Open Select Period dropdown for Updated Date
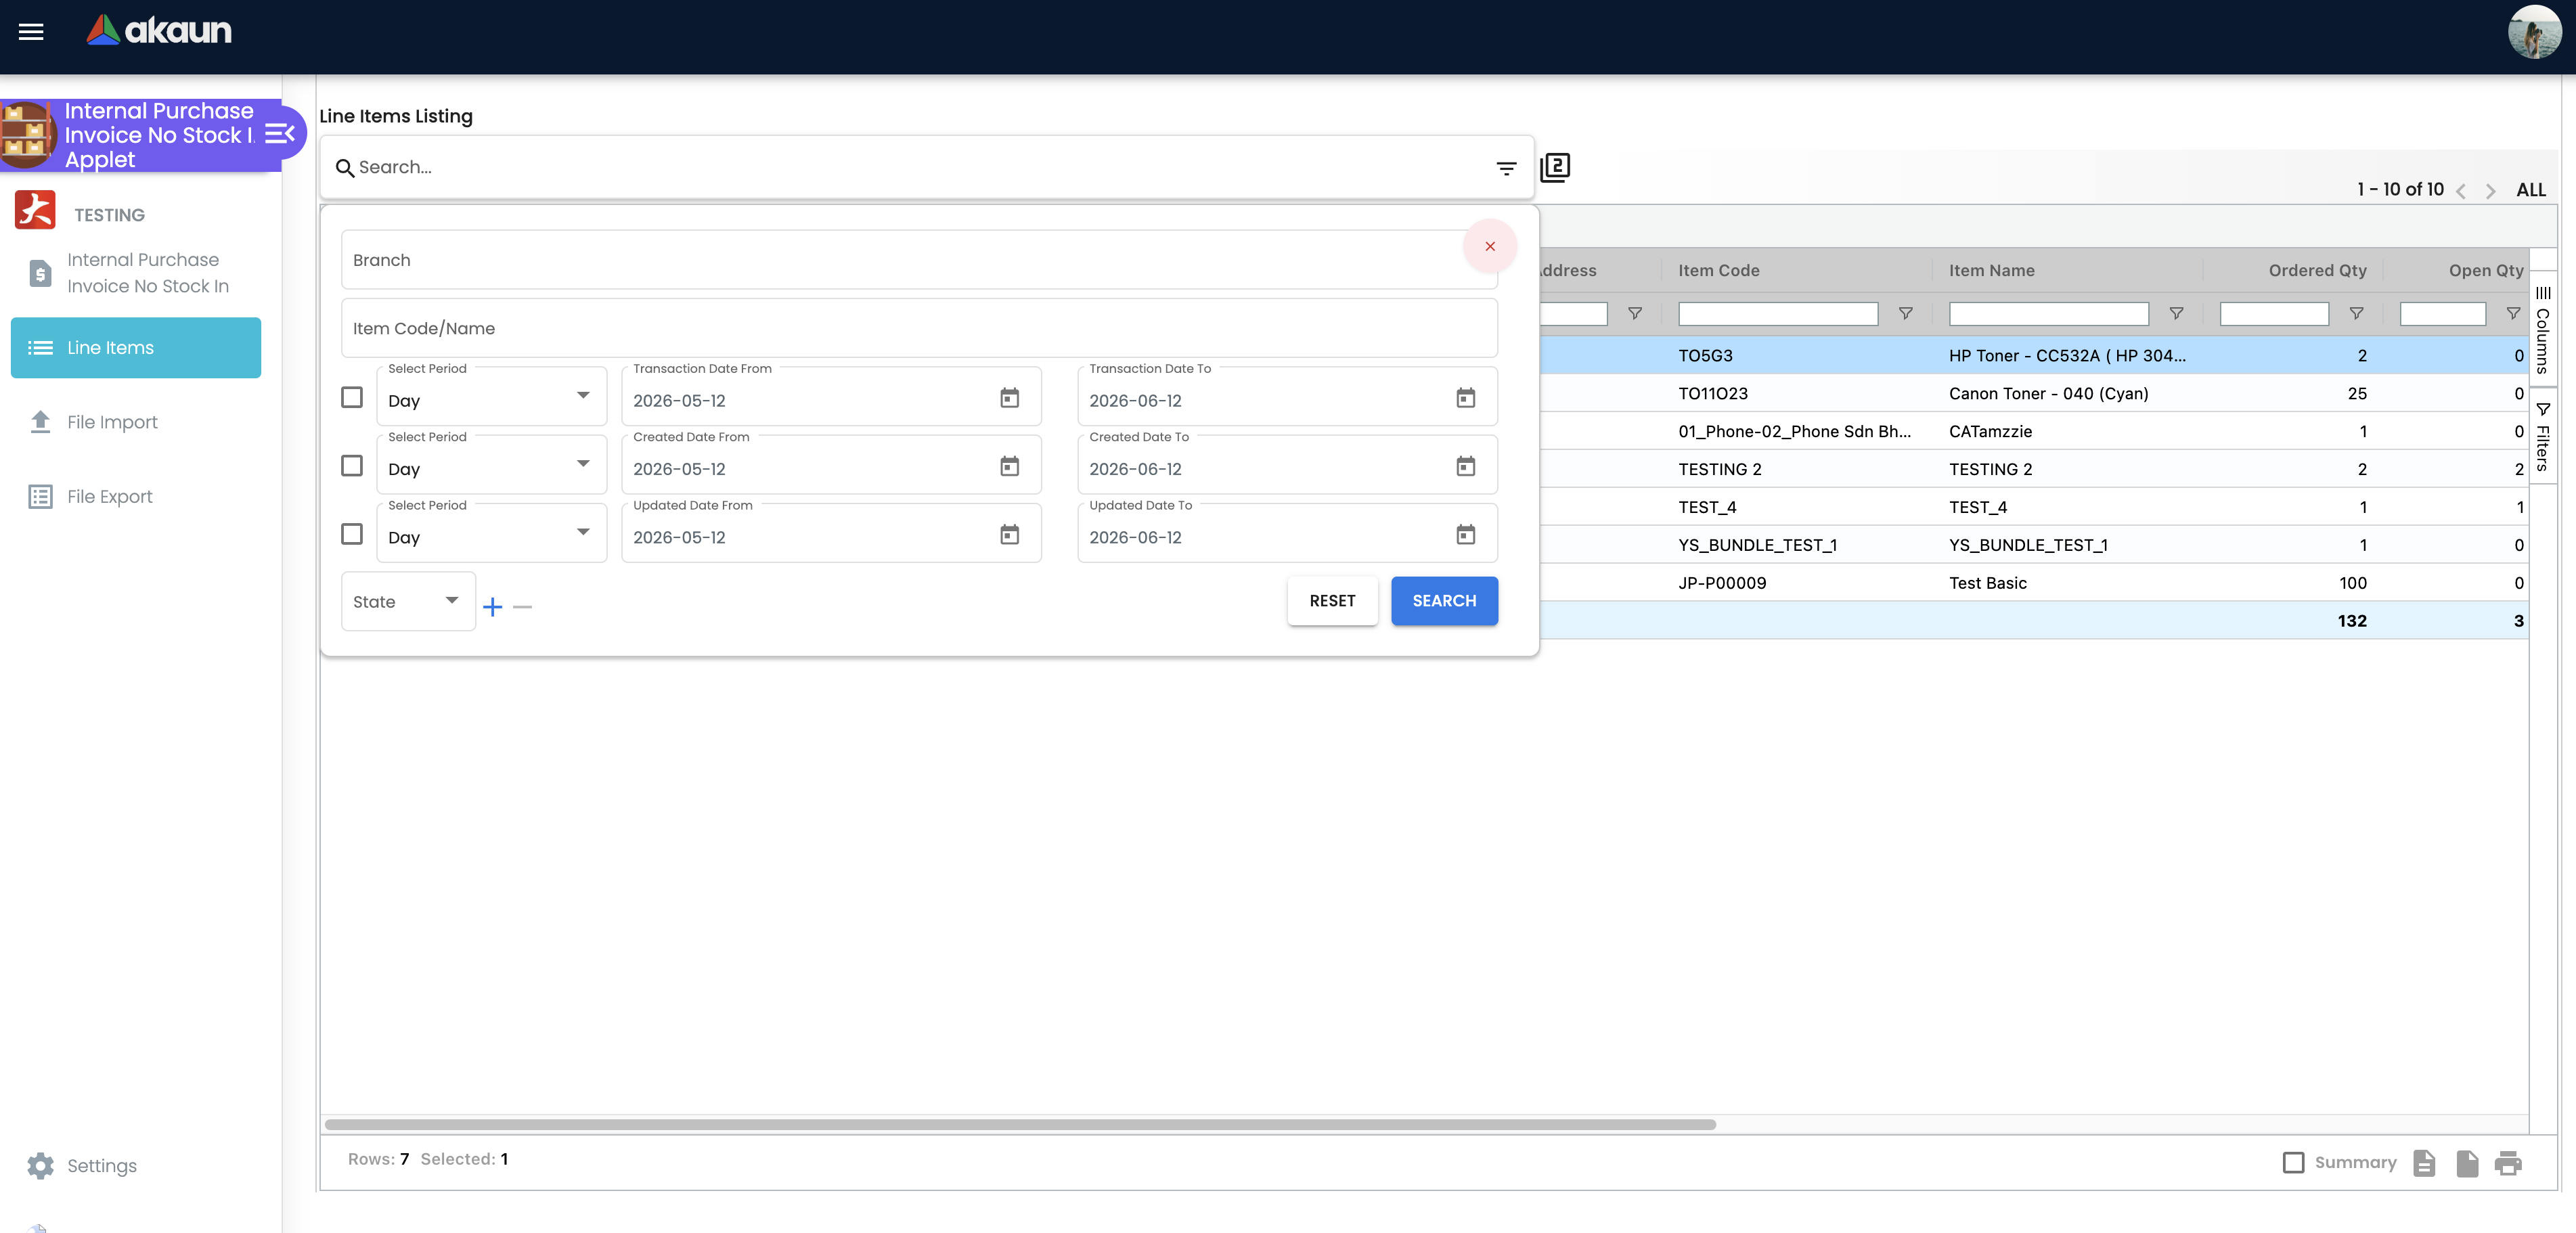Screen dimensions: 2576x1233 point(492,534)
